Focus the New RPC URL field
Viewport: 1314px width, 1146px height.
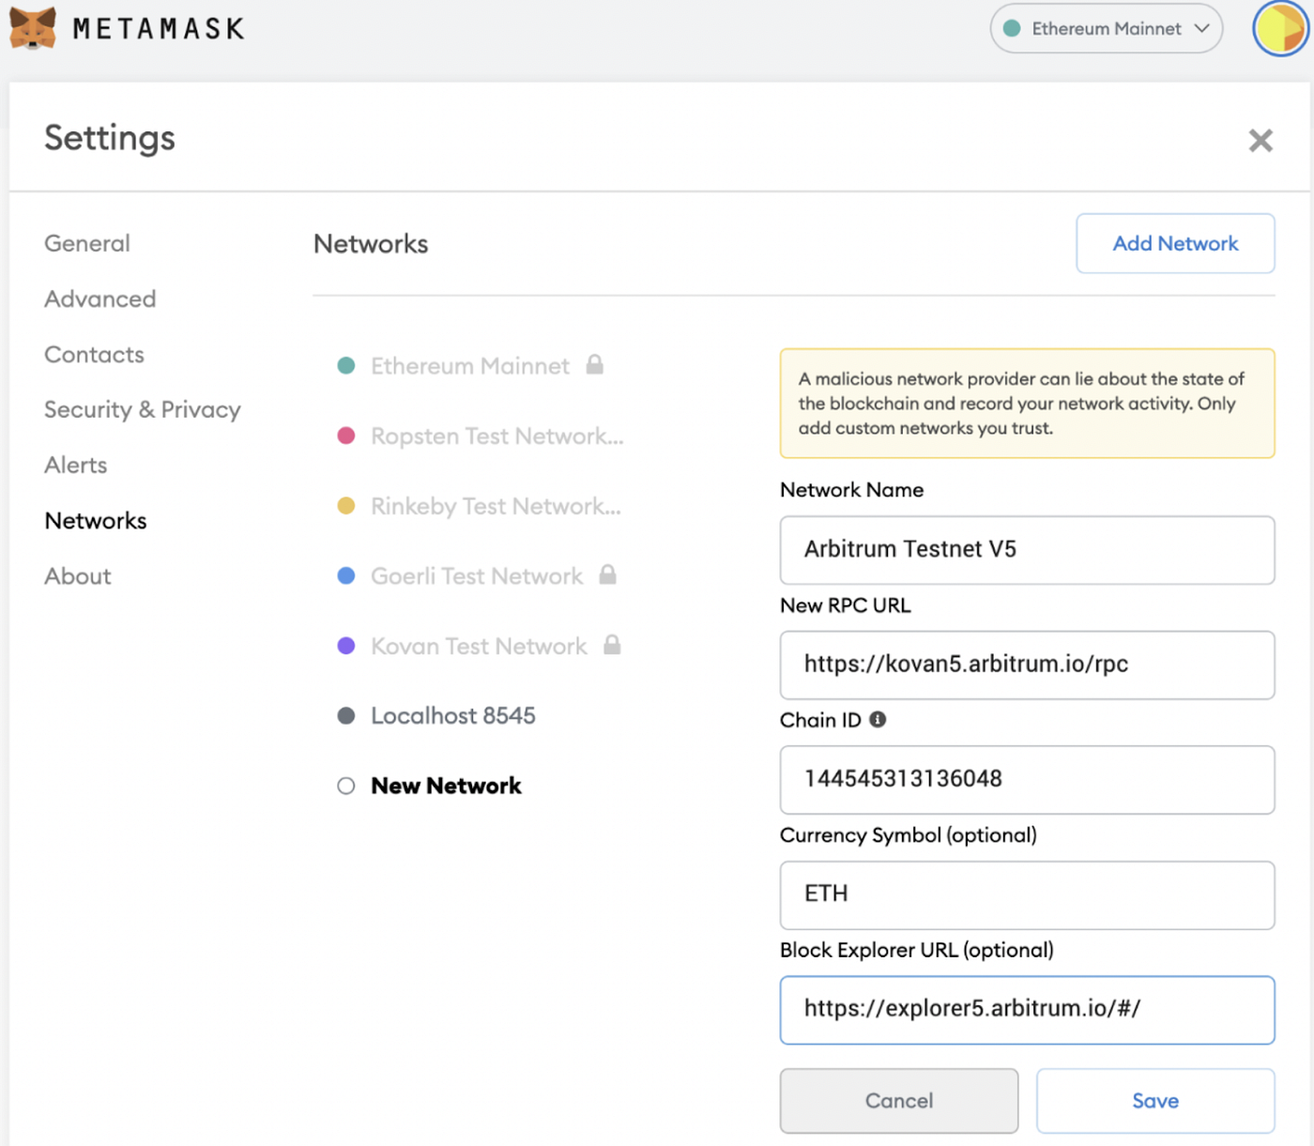point(1027,665)
